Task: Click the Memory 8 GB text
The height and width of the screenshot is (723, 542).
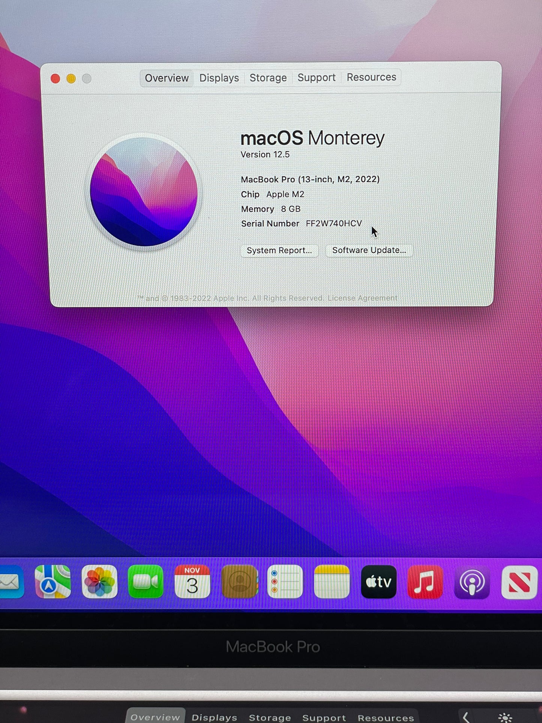Action: click(x=270, y=209)
